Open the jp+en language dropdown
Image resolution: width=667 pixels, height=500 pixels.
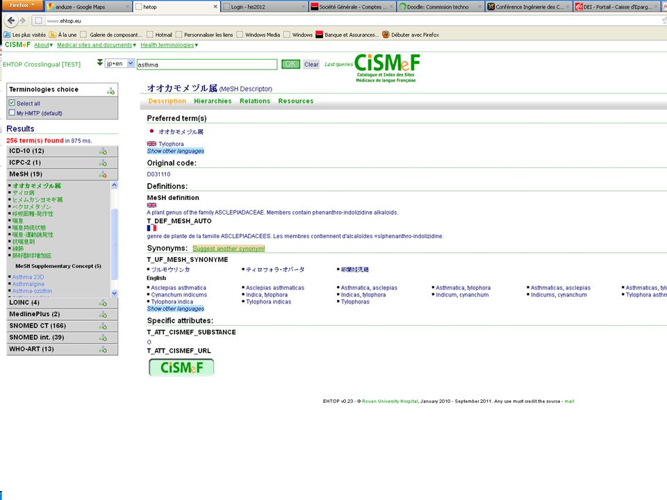(x=120, y=63)
